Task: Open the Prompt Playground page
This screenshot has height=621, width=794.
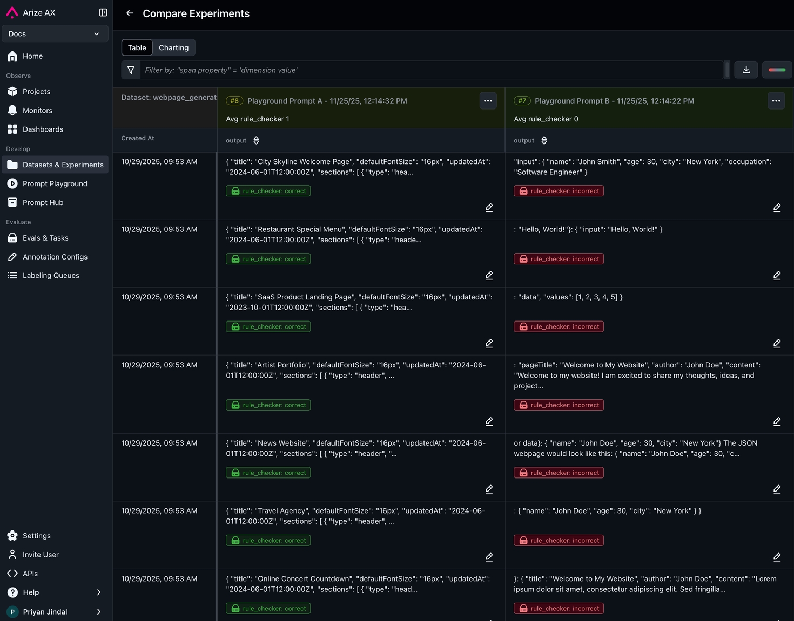Action: pyautogui.click(x=55, y=183)
